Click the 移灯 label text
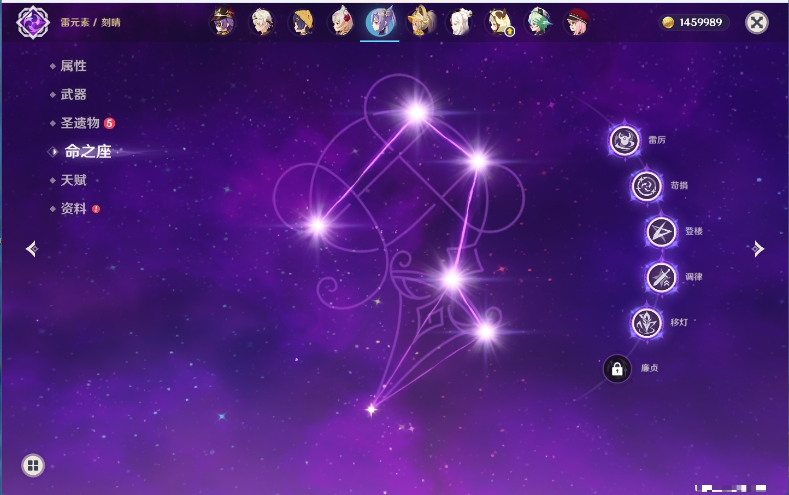 tap(679, 322)
